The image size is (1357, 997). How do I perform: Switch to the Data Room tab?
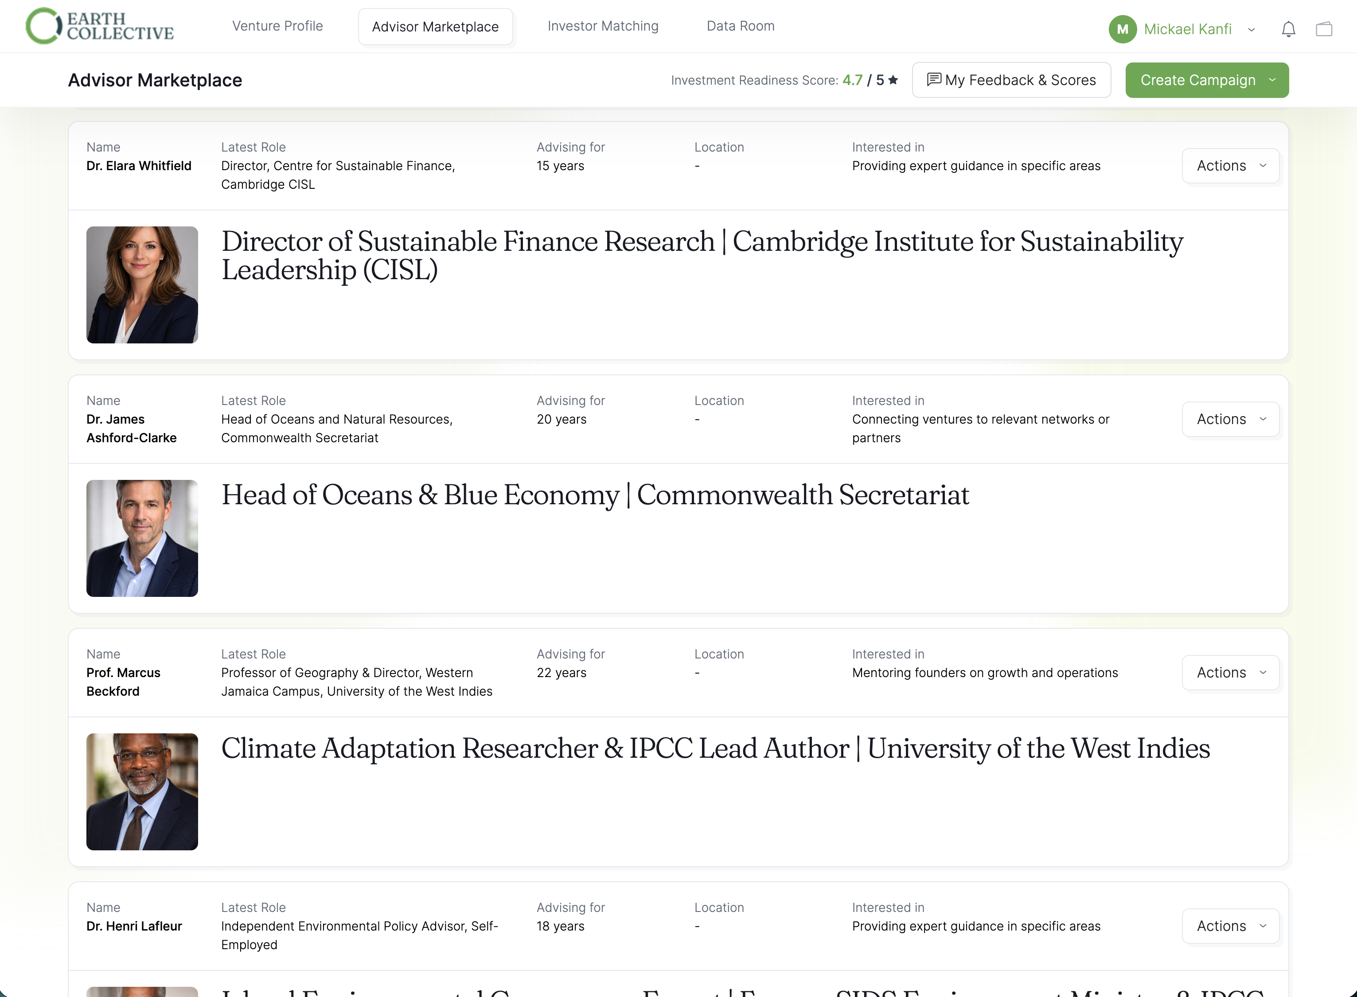point(740,26)
